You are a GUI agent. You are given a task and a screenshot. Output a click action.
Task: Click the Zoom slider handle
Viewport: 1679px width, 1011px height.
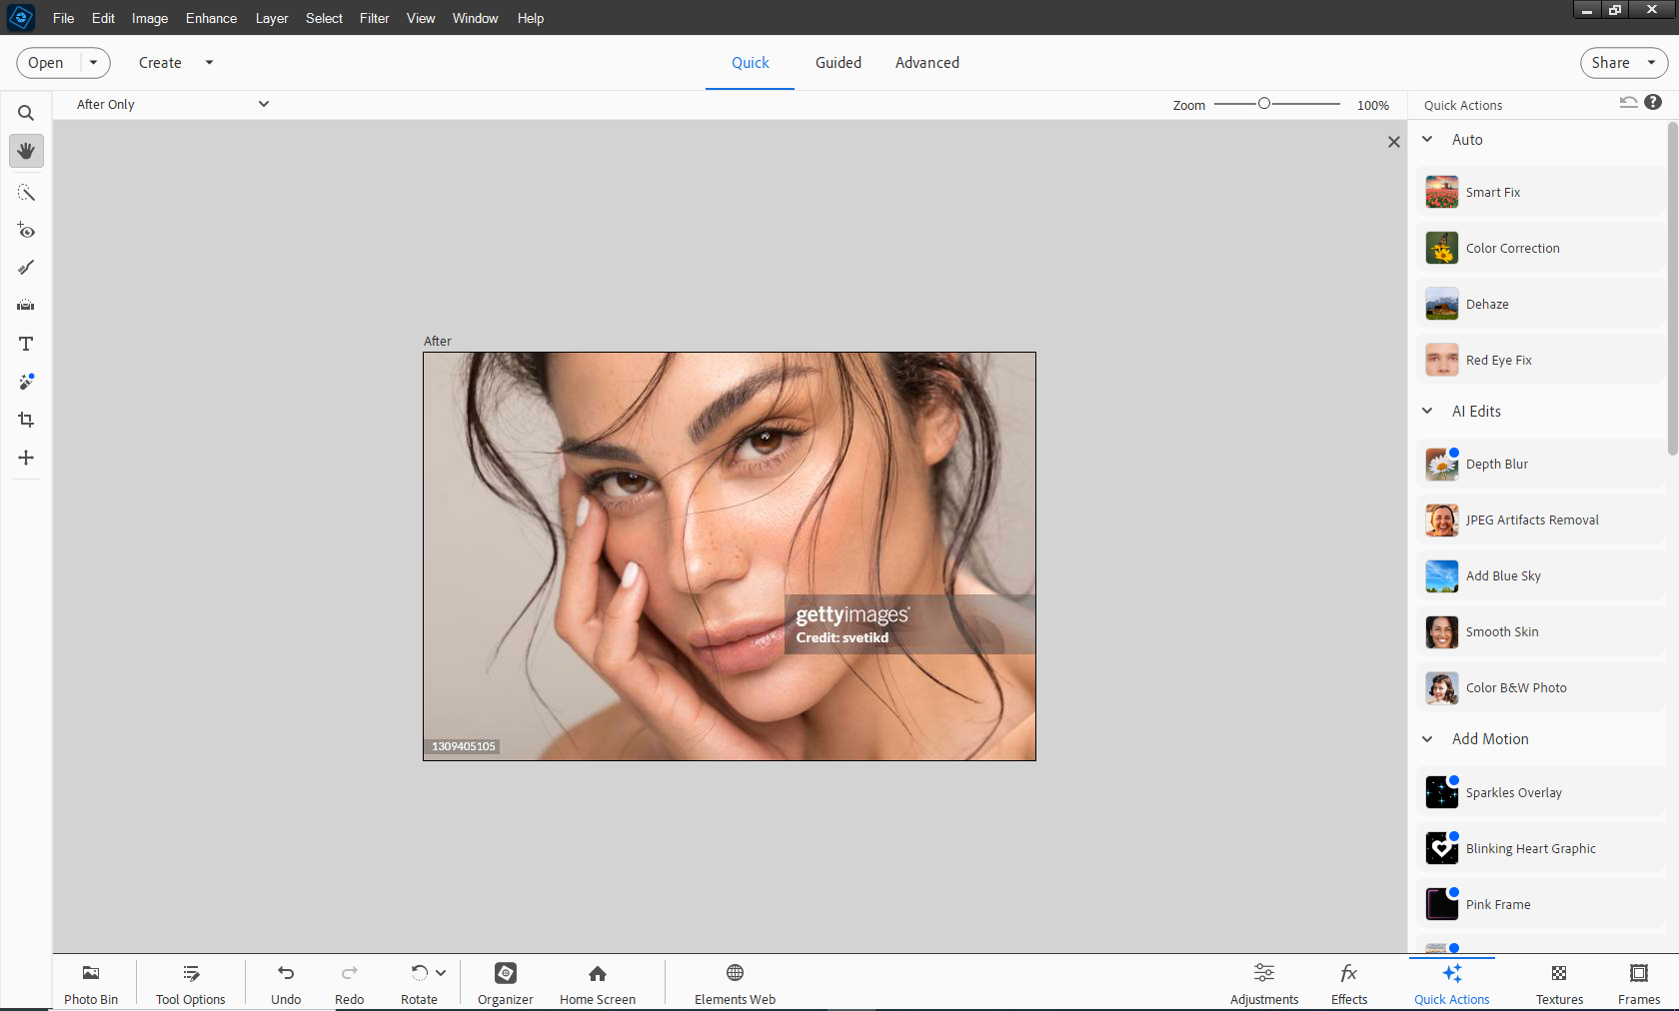[x=1264, y=104]
